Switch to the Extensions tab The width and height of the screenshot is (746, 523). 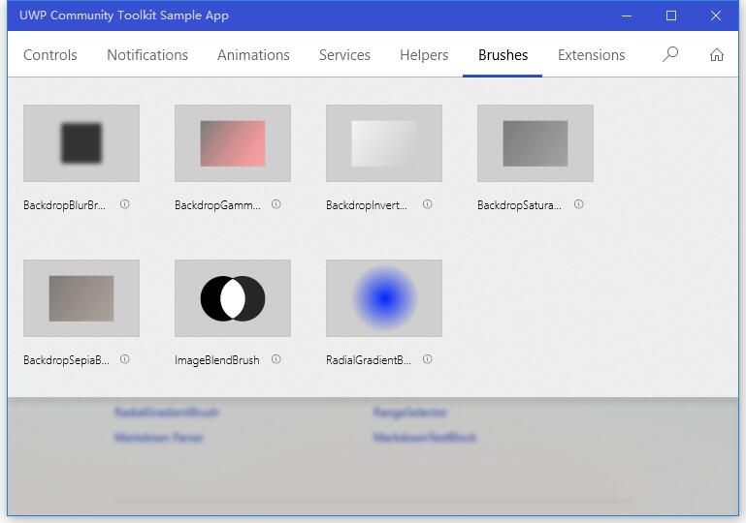[591, 55]
